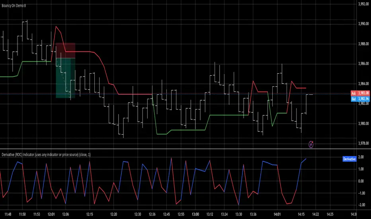Click the red Ask 3,983.08 price label
The height and width of the screenshot is (219, 371).
(360, 93)
